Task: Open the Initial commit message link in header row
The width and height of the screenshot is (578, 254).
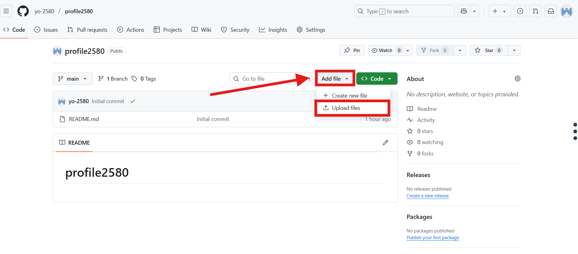Action: point(108,101)
